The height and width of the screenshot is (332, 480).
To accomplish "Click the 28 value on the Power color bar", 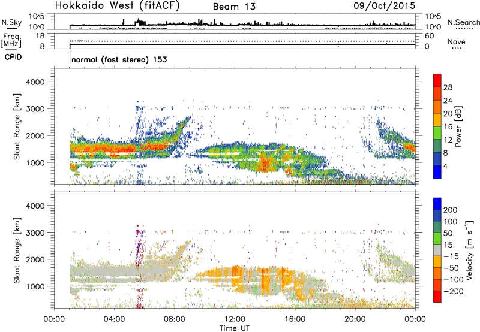I will [448, 87].
